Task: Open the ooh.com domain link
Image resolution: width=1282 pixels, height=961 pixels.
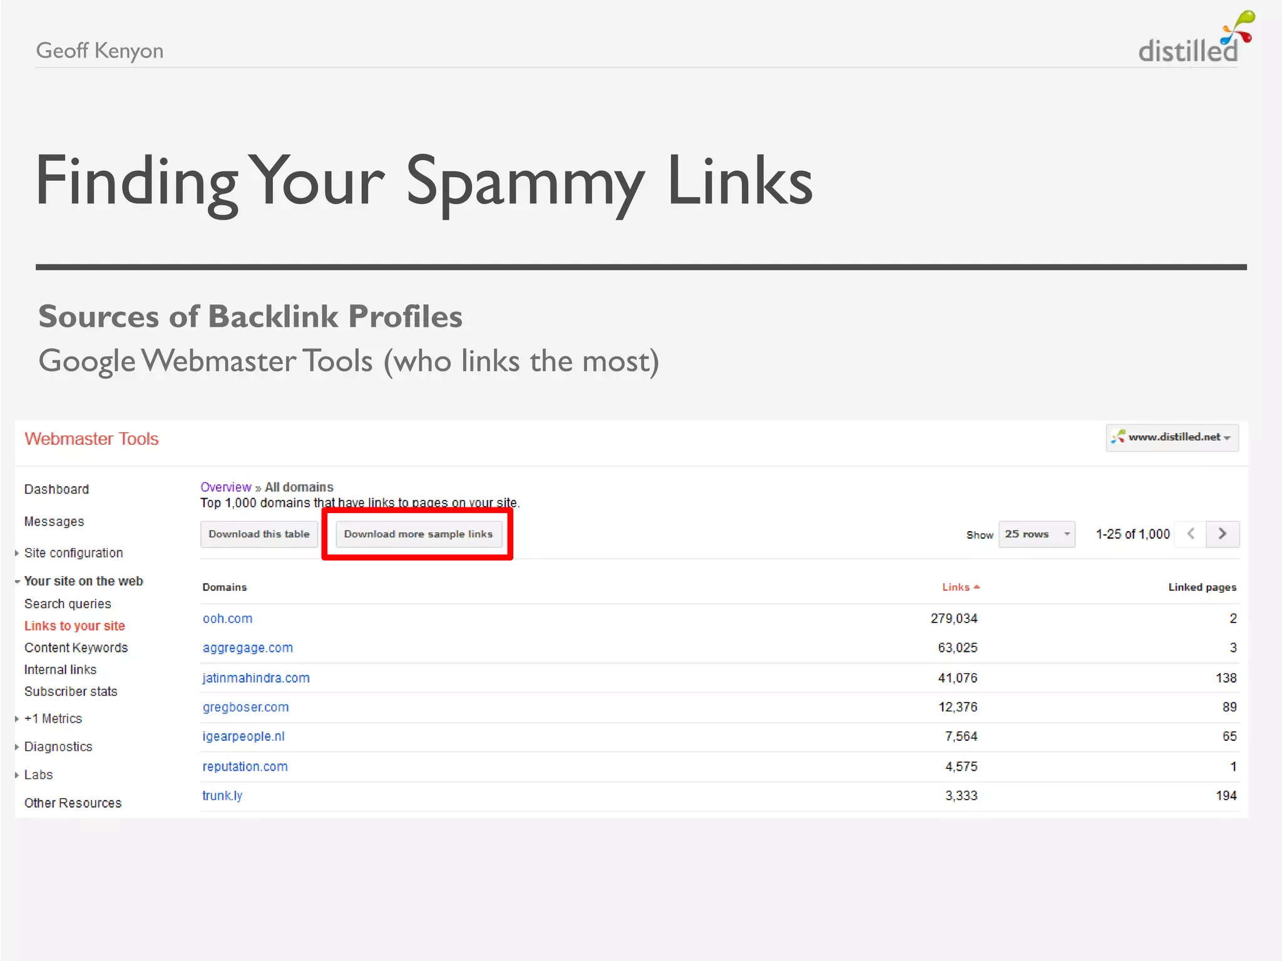Action: coord(227,619)
